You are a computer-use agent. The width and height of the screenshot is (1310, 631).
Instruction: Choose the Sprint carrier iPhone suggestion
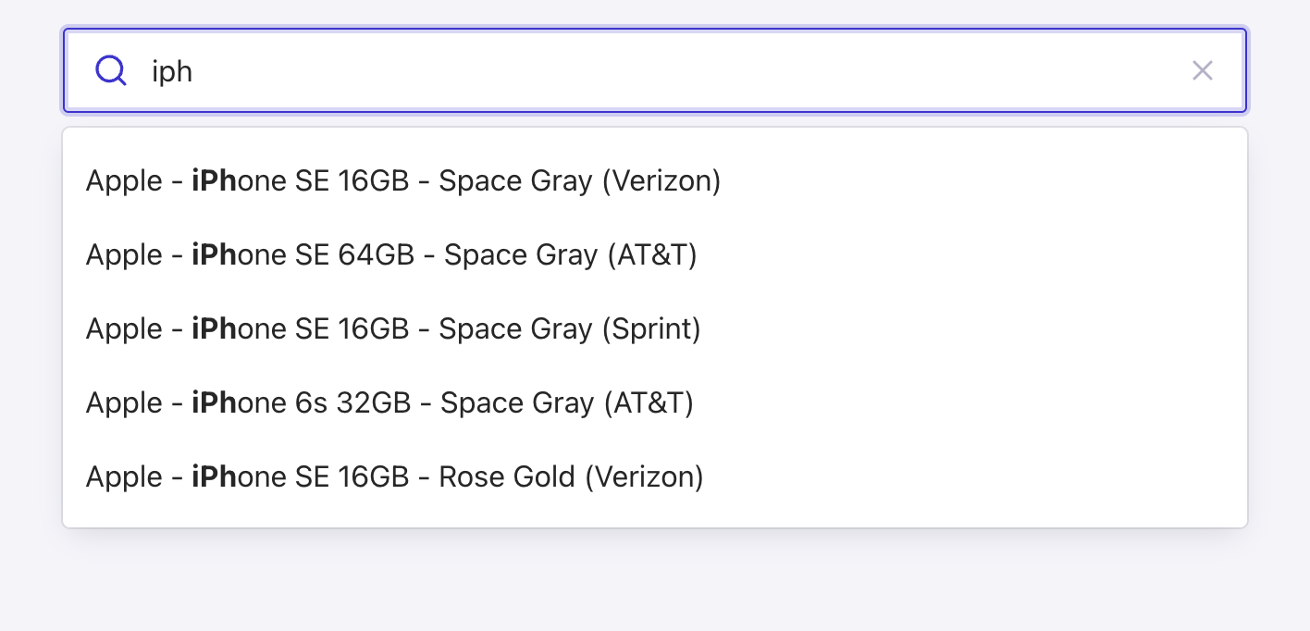pos(393,328)
